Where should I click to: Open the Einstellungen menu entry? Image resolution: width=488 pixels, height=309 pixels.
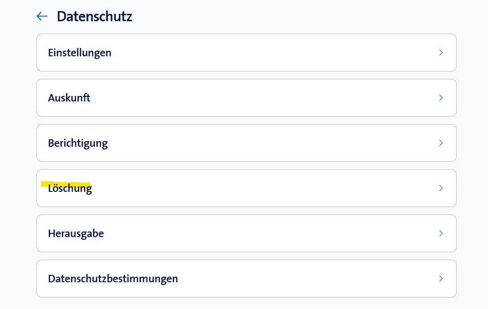click(80, 53)
